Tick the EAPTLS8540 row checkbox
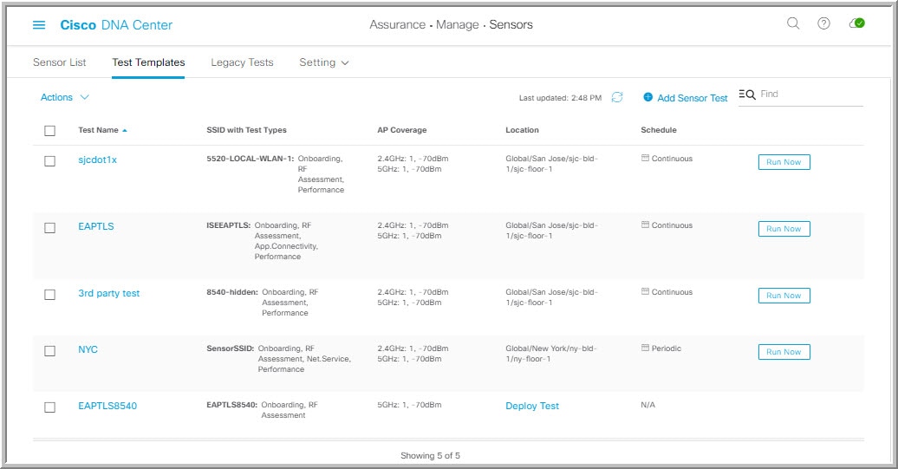 (x=49, y=407)
